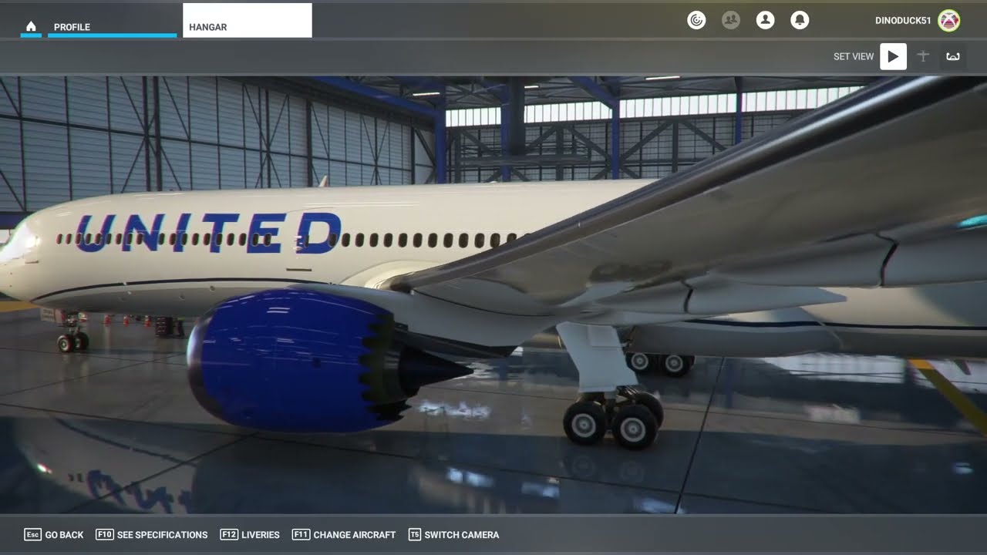Click Switch Camera
This screenshot has width=987, height=555.
[x=453, y=534]
